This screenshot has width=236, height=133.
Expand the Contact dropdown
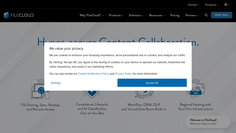[194, 5]
